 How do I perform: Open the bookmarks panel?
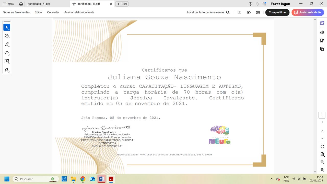pos(322,41)
